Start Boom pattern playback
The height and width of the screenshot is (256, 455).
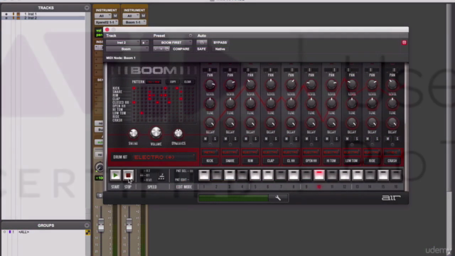tap(115, 175)
